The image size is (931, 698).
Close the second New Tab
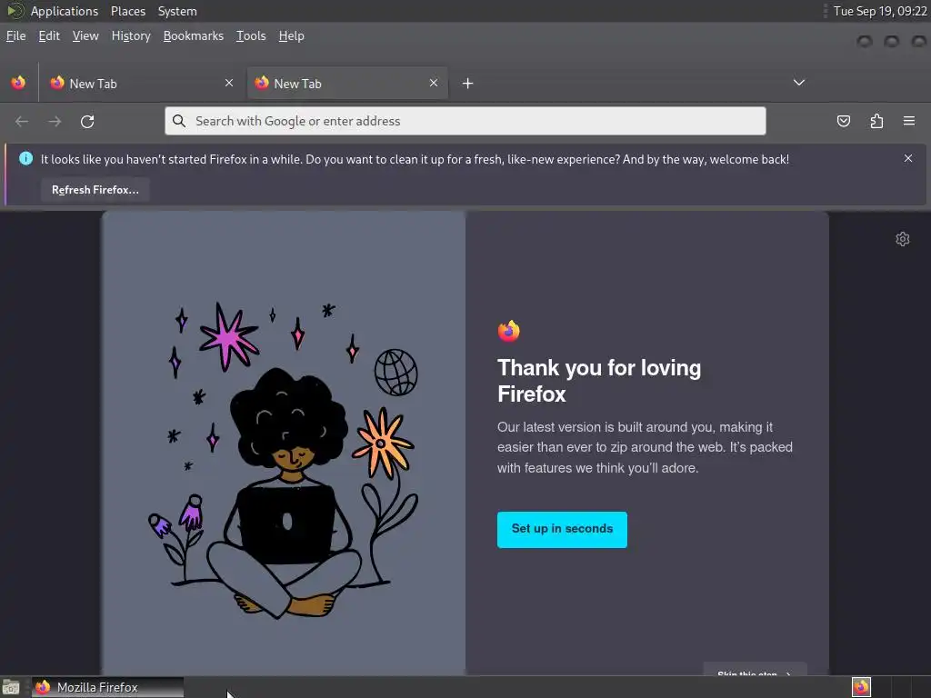tap(434, 83)
